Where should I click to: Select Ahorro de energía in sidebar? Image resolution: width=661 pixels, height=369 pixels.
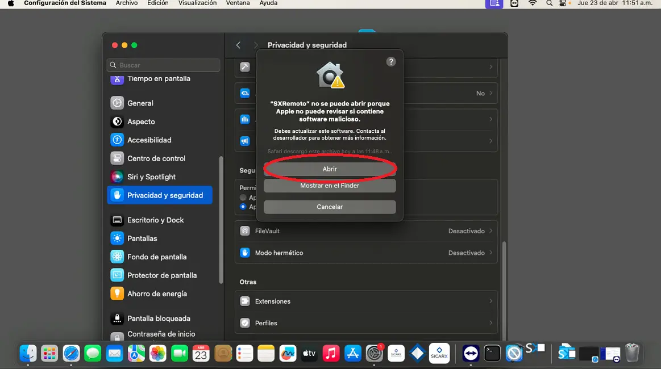tap(160, 293)
